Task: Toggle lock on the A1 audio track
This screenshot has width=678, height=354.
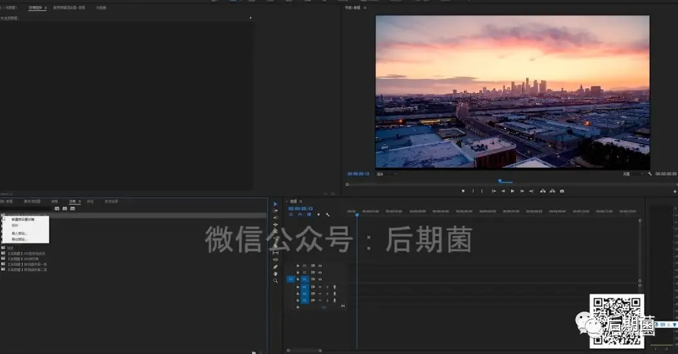Action: (298, 287)
